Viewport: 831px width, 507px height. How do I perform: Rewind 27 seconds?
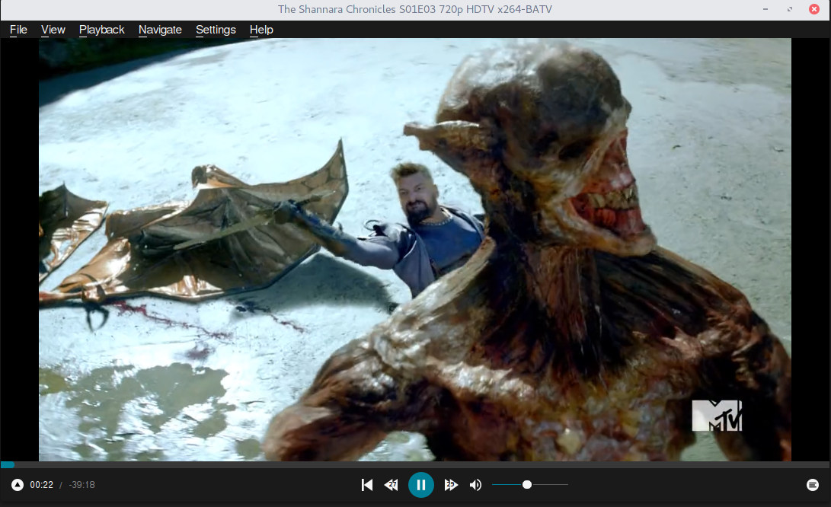tap(392, 485)
